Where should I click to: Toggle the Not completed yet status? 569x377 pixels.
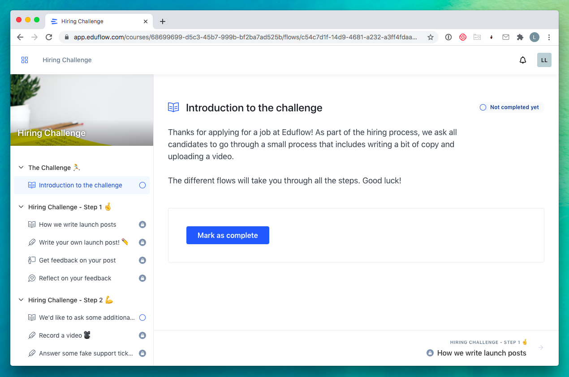510,107
